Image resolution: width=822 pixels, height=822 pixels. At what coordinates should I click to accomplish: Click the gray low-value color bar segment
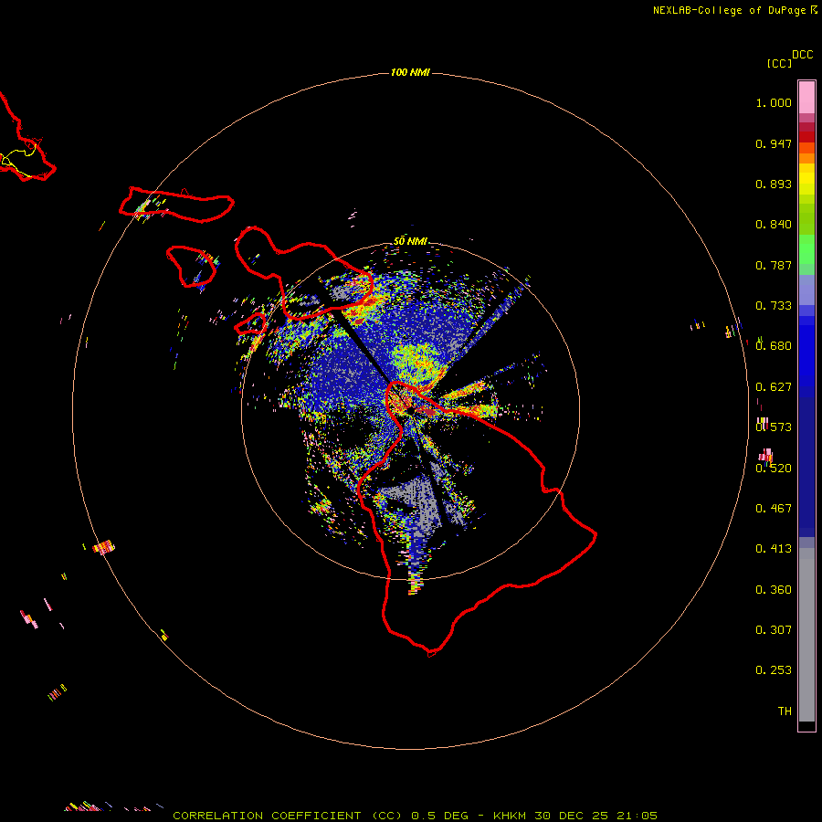[806, 635]
